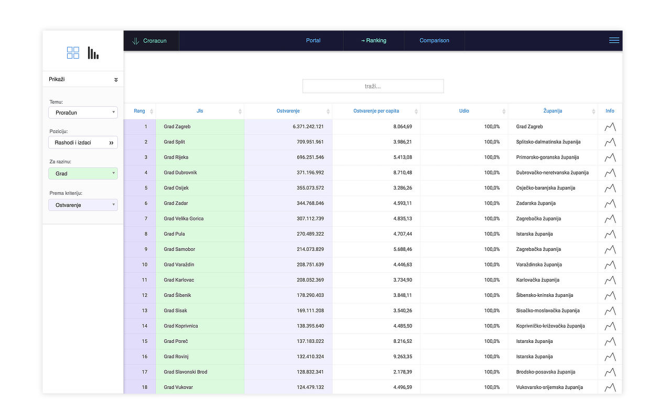The image size is (671, 412).
Task: Open trend chart icon for Grad Velika Gorica
Action: pyautogui.click(x=610, y=218)
